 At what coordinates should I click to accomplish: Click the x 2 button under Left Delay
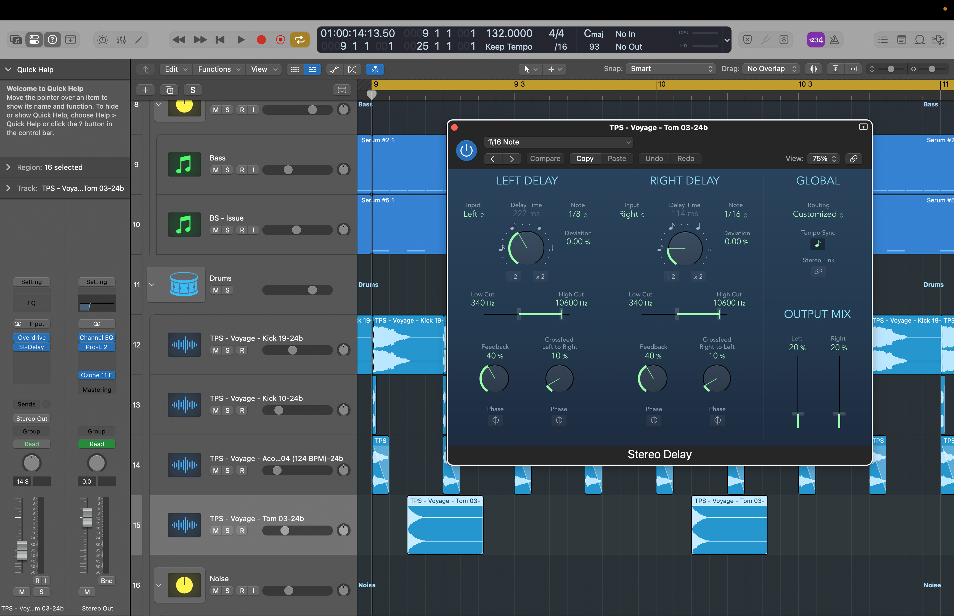point(540,276)
